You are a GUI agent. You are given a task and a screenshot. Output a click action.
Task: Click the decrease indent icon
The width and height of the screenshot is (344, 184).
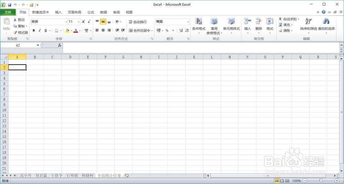tap(117, 31)
